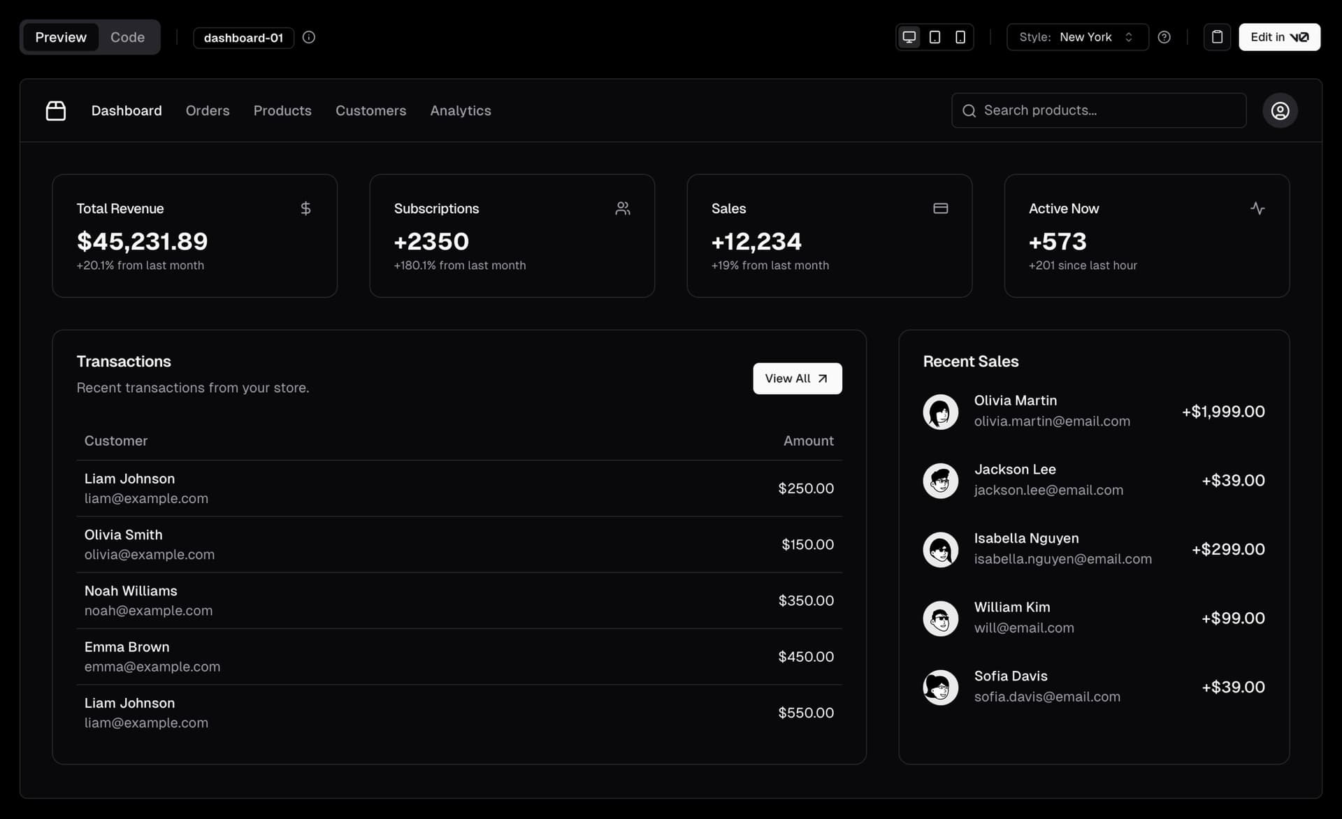This screenshot has height=819, width=1342.
Task: Click the View All button in Transactions
Action: [798, 378]
